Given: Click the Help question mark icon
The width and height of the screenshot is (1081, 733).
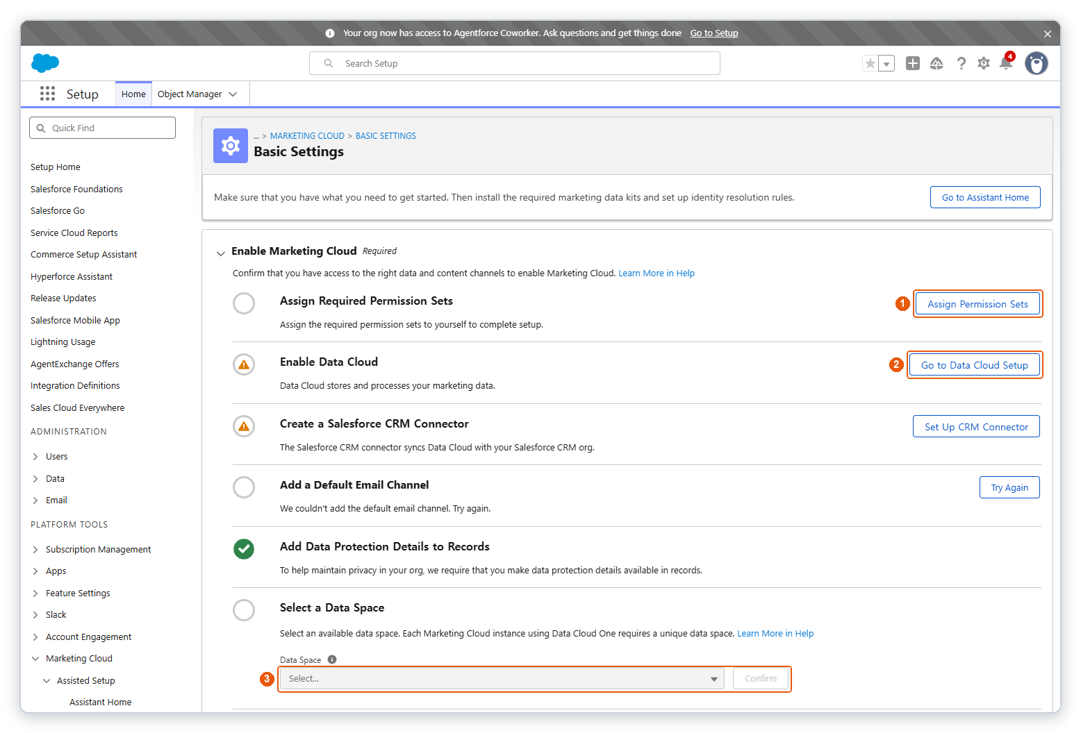Looking at the screenshot, I should coord(961,63).
